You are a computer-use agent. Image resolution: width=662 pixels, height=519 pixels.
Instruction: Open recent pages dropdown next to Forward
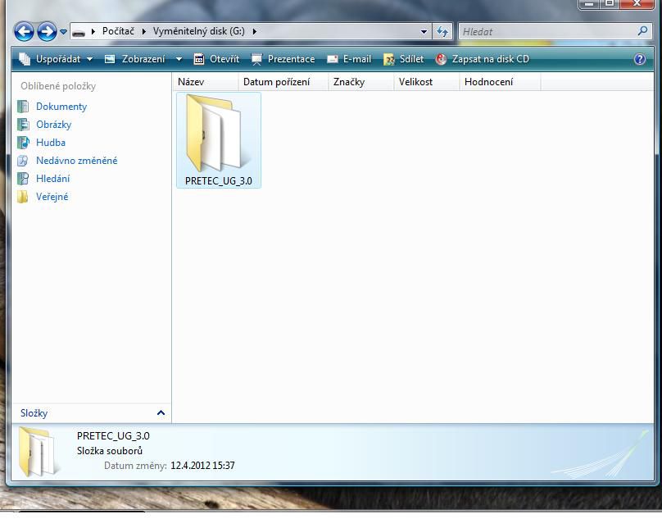[63, 32]
